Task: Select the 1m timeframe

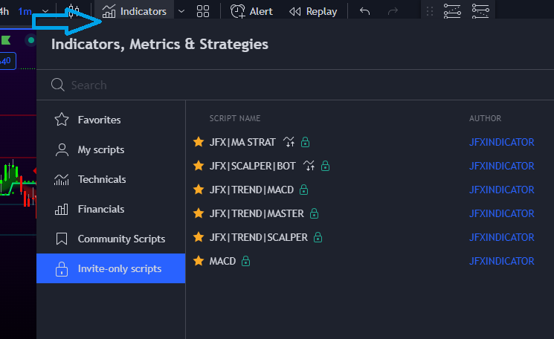Action: click(x=25, y=11)
